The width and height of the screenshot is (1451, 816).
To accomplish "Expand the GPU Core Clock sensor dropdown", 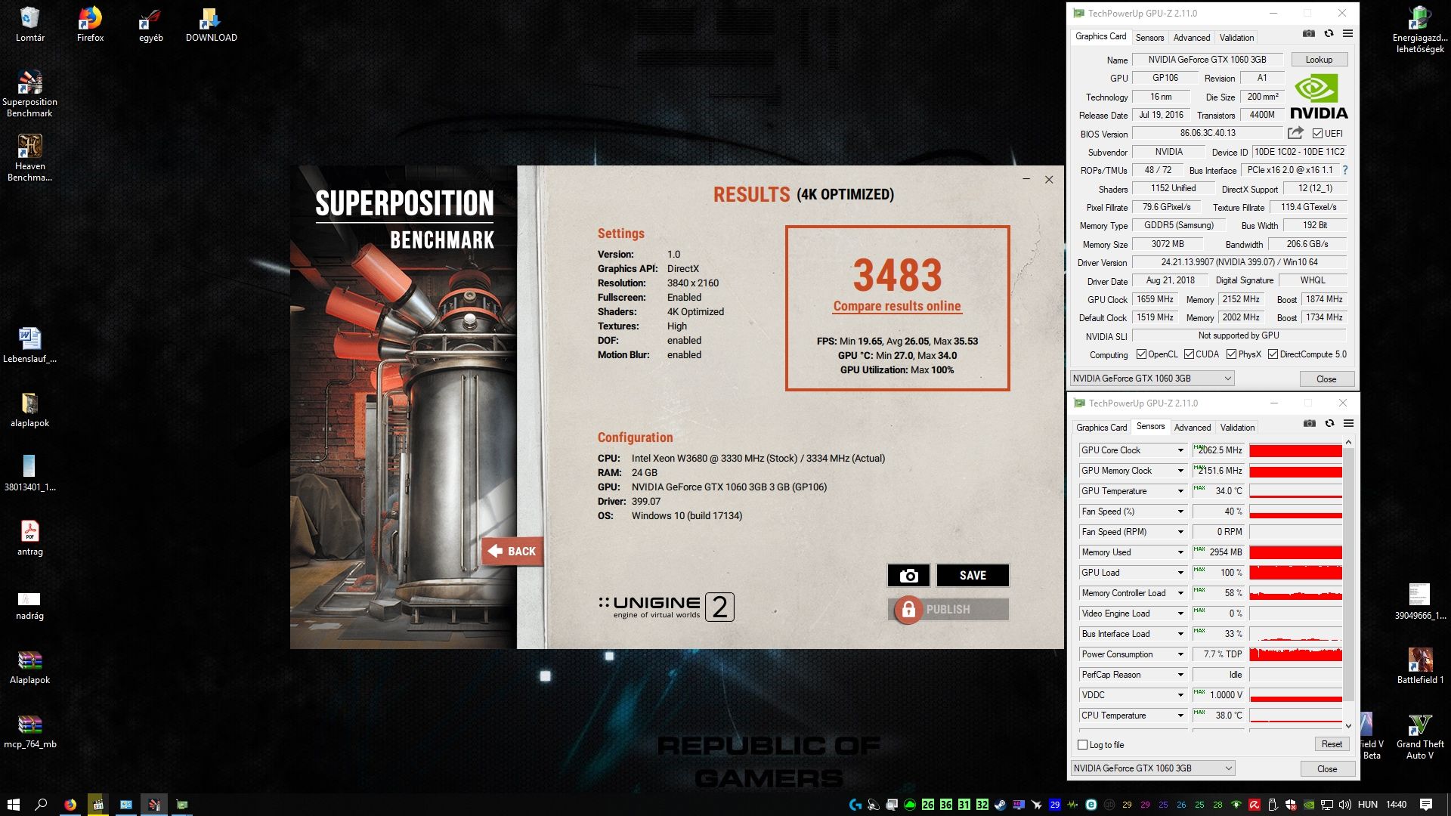I will [1180, 450].
